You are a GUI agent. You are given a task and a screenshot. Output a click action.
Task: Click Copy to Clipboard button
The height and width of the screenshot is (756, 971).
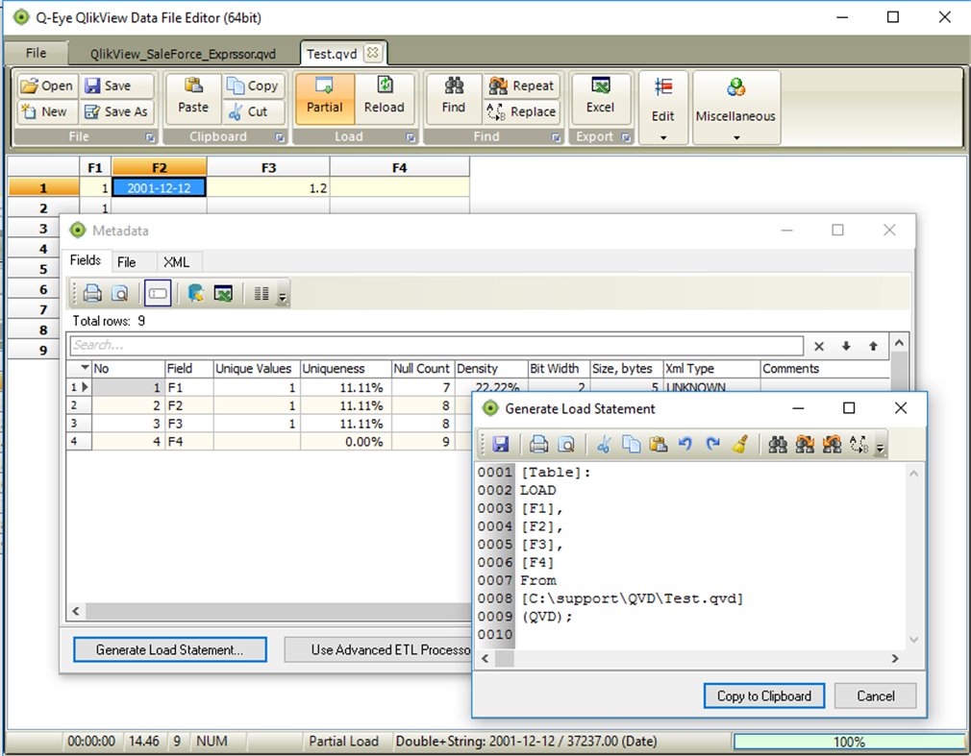(x=764, y=696)
